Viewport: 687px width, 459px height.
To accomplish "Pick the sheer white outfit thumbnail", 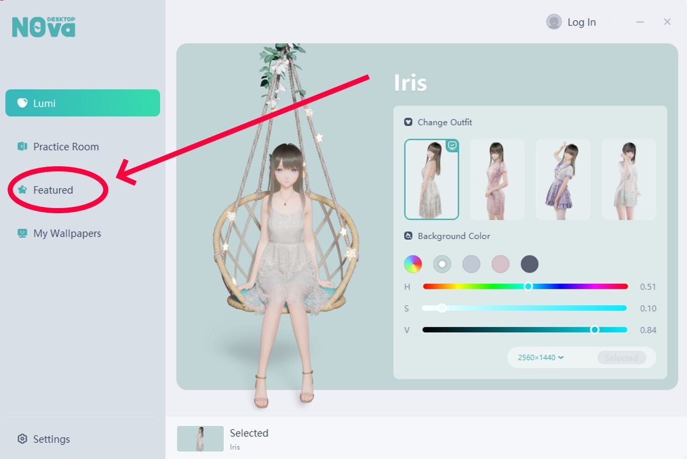I will [629, 180].
